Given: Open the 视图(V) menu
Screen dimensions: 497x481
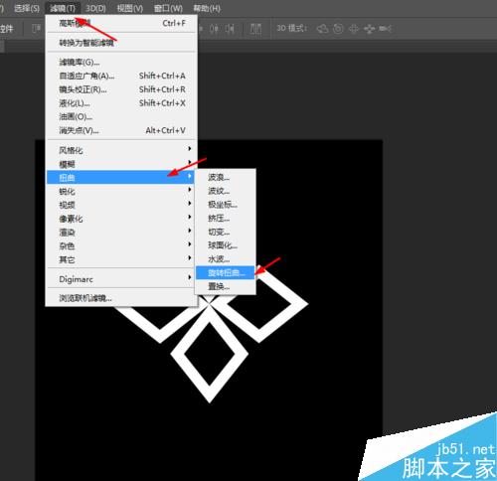Looking at the screenshot, I should pyautogui.click(x=130, y=8).
